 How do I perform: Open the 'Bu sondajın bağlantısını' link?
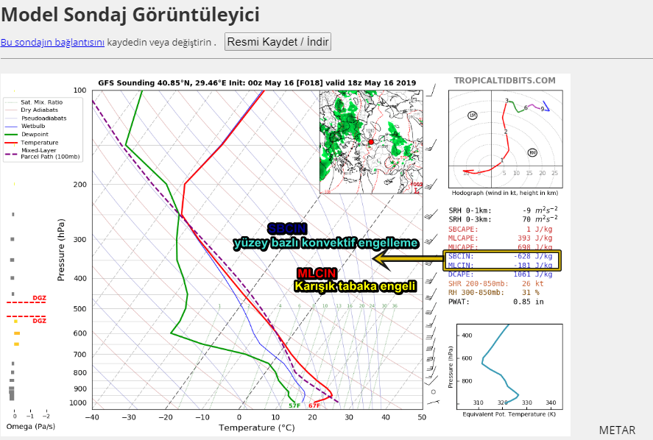click(x=52, y=43)
